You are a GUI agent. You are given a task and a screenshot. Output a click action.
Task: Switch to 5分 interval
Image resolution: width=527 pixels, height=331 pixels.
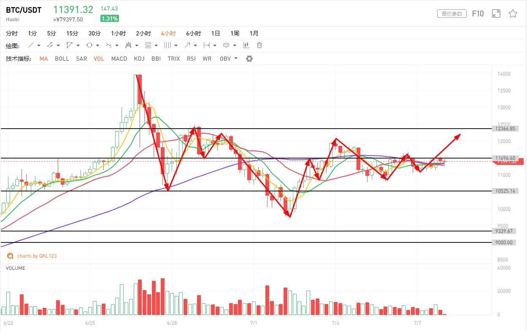pos(51,33)
